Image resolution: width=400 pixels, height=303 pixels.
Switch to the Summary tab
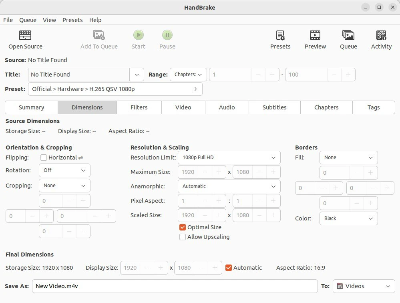click(x=31, y=107)
